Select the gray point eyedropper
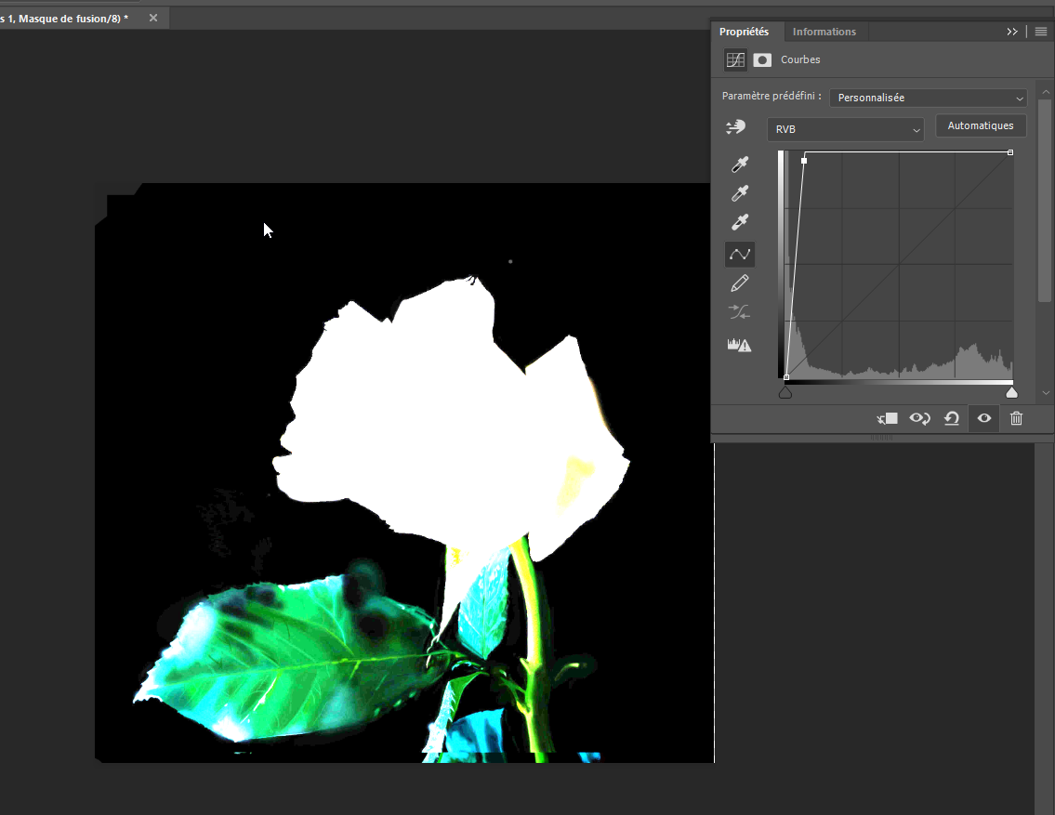 point(739,192)
